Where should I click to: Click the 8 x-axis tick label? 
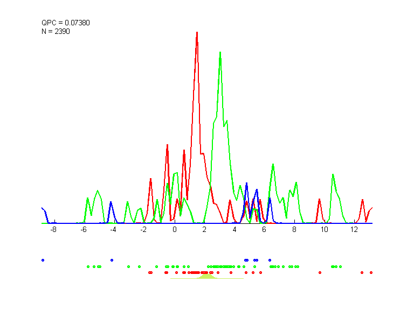point(294,230)
